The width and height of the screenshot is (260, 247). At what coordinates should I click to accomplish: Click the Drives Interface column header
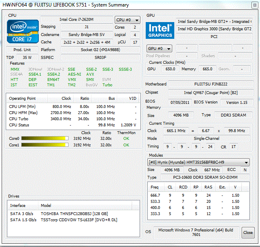click(x=23, y=206)
